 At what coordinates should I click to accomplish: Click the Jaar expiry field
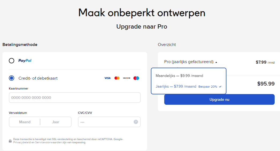tap(55, 122)
